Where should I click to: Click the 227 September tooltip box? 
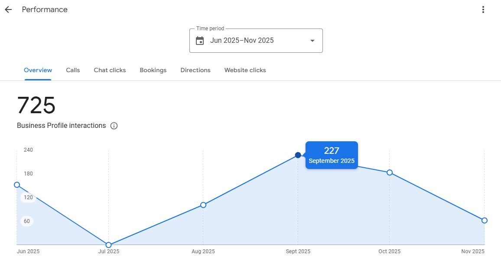pos(331,155)
